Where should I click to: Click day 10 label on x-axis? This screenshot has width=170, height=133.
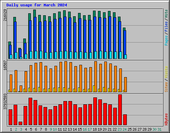(55, 129)
